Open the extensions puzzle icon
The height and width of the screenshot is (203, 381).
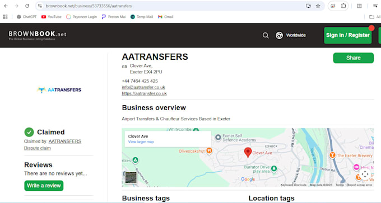(x=343, y=6)
